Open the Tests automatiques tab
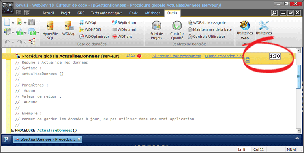This screenshot has width=304, height=153. click(x=107, y=13)
